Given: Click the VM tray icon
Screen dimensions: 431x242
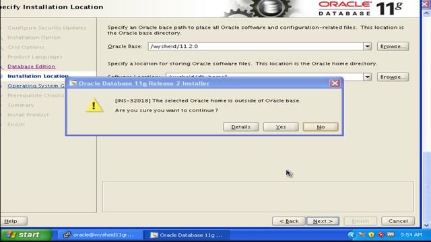Looking at the screenshot, I should pos(391,235).
